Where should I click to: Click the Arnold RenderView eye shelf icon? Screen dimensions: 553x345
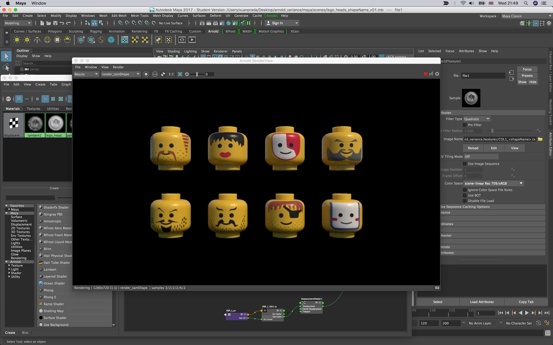(x=182, y=40)
